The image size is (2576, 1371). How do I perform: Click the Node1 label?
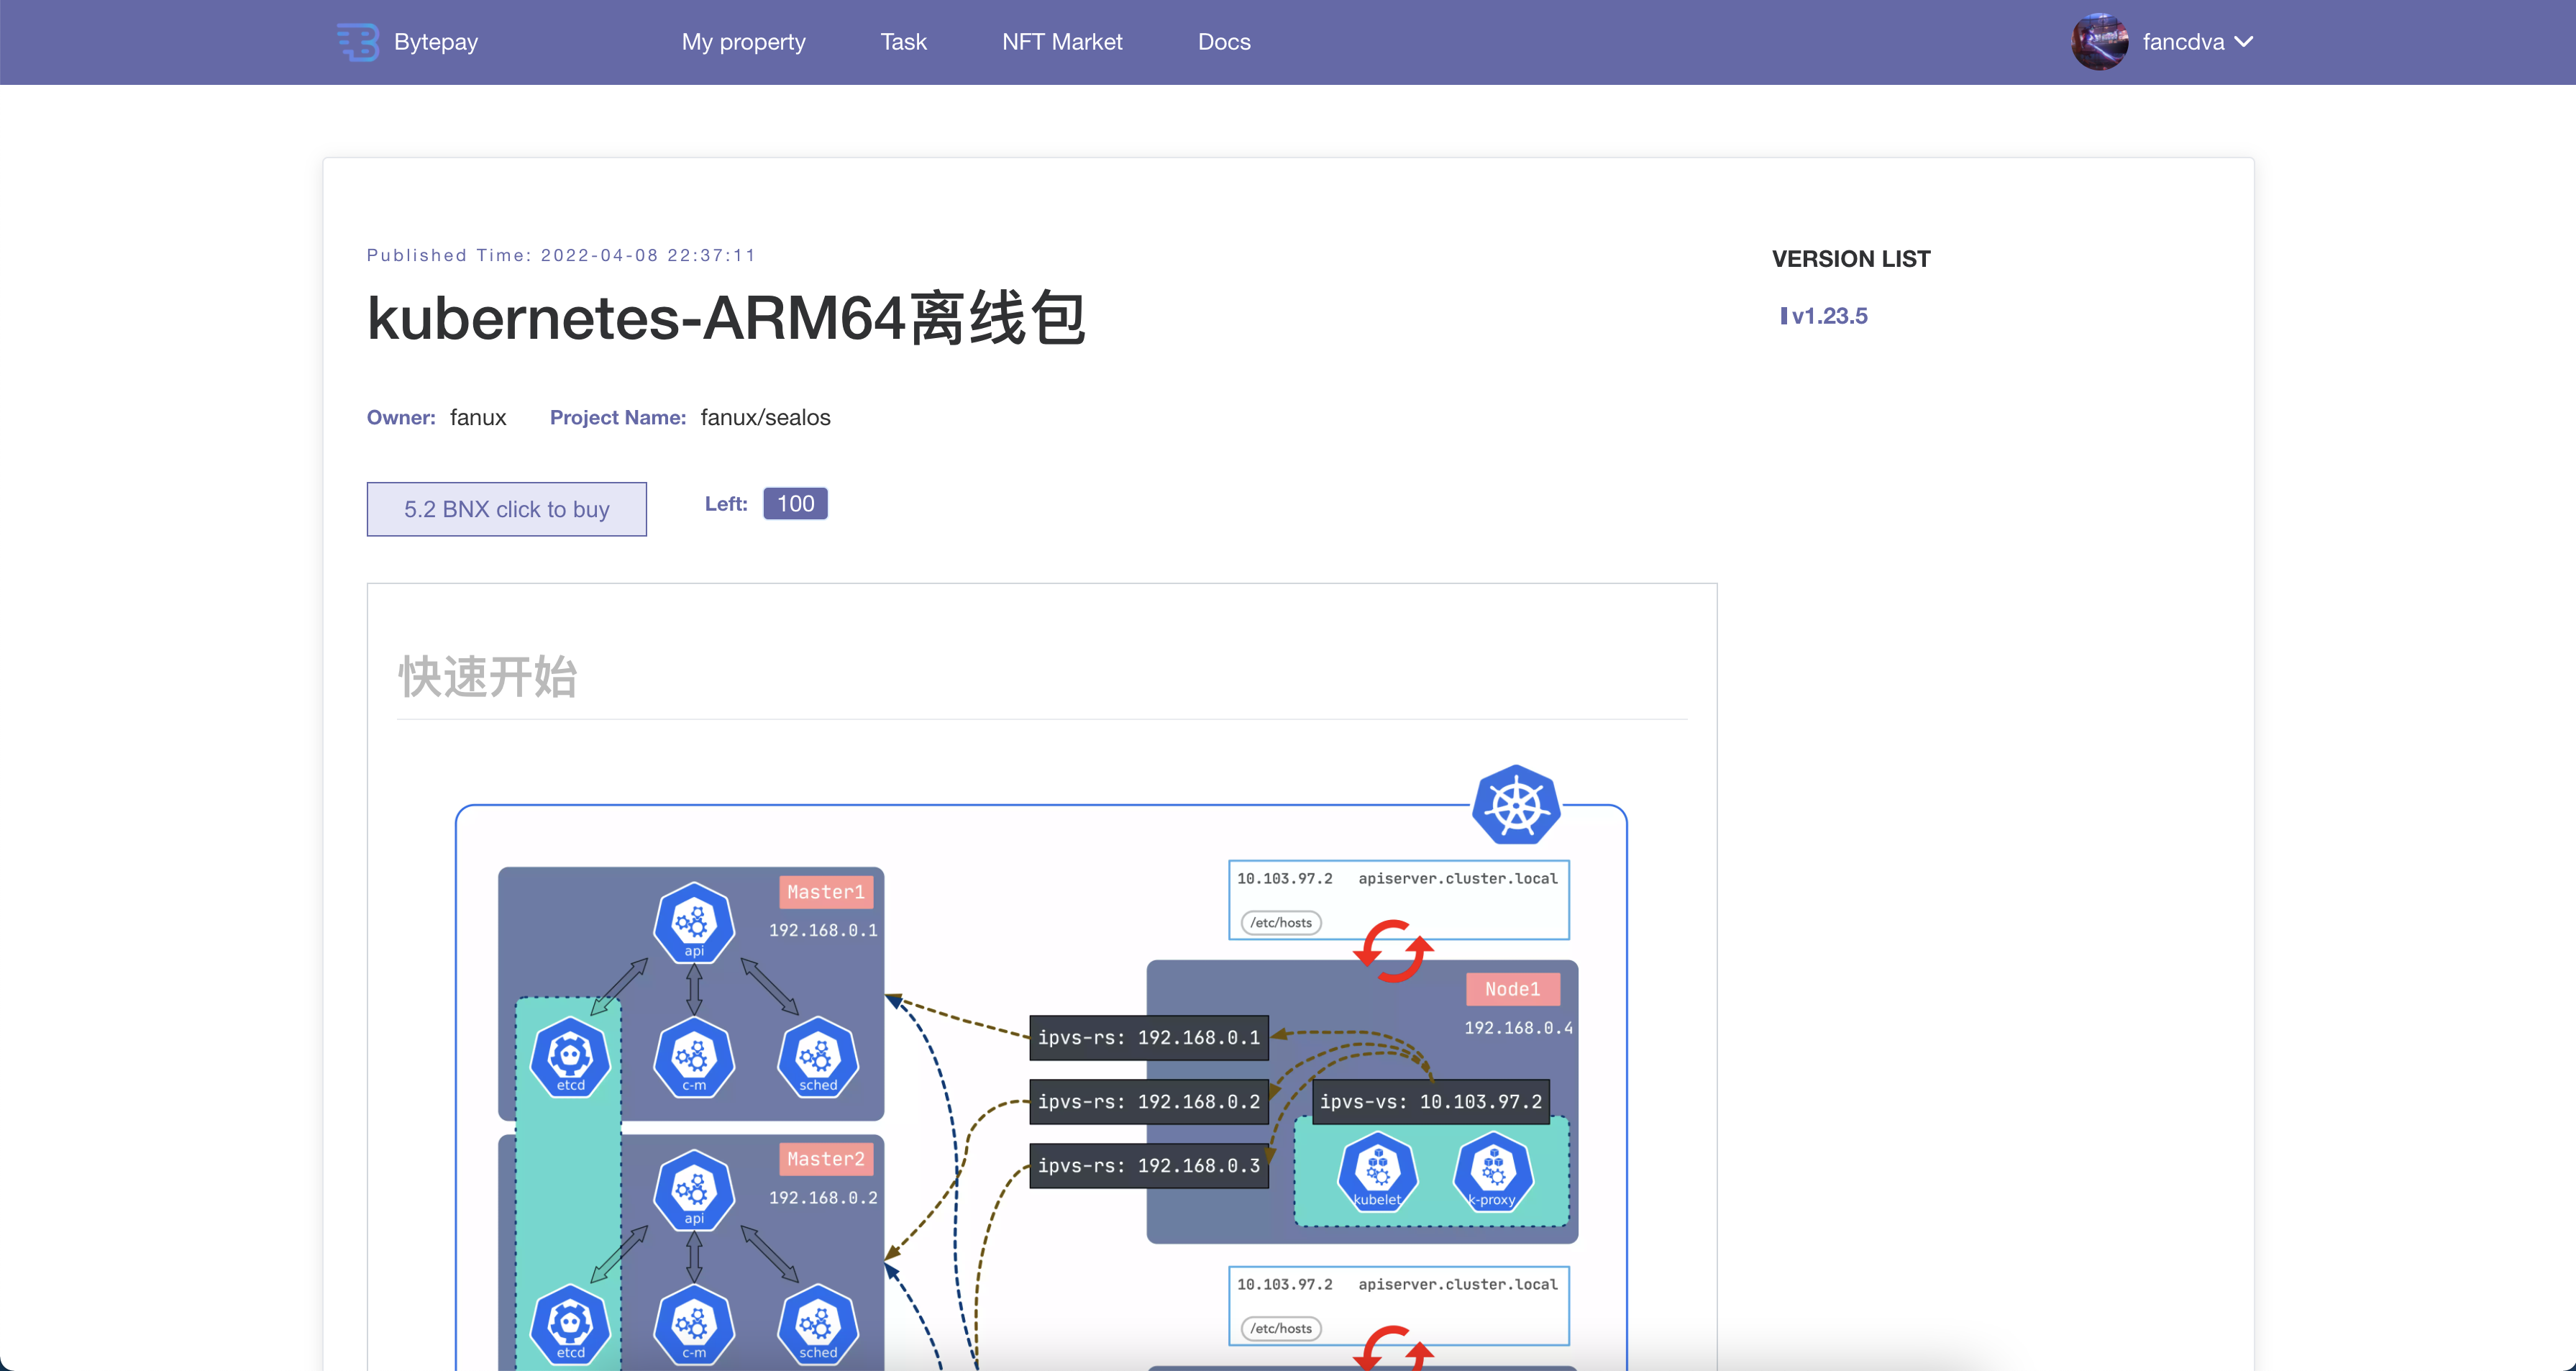[x=1512, y=989]
